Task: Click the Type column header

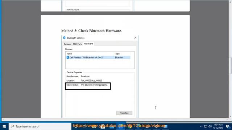Action: click(x=117, y=54)
